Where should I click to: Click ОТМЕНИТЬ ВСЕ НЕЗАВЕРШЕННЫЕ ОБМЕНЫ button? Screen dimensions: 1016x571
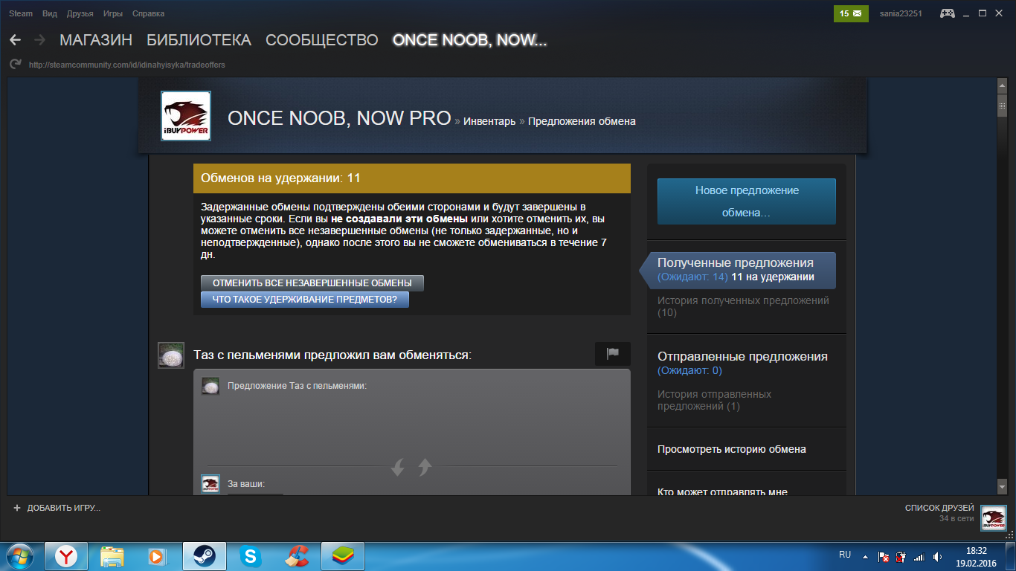click(312, 283)
